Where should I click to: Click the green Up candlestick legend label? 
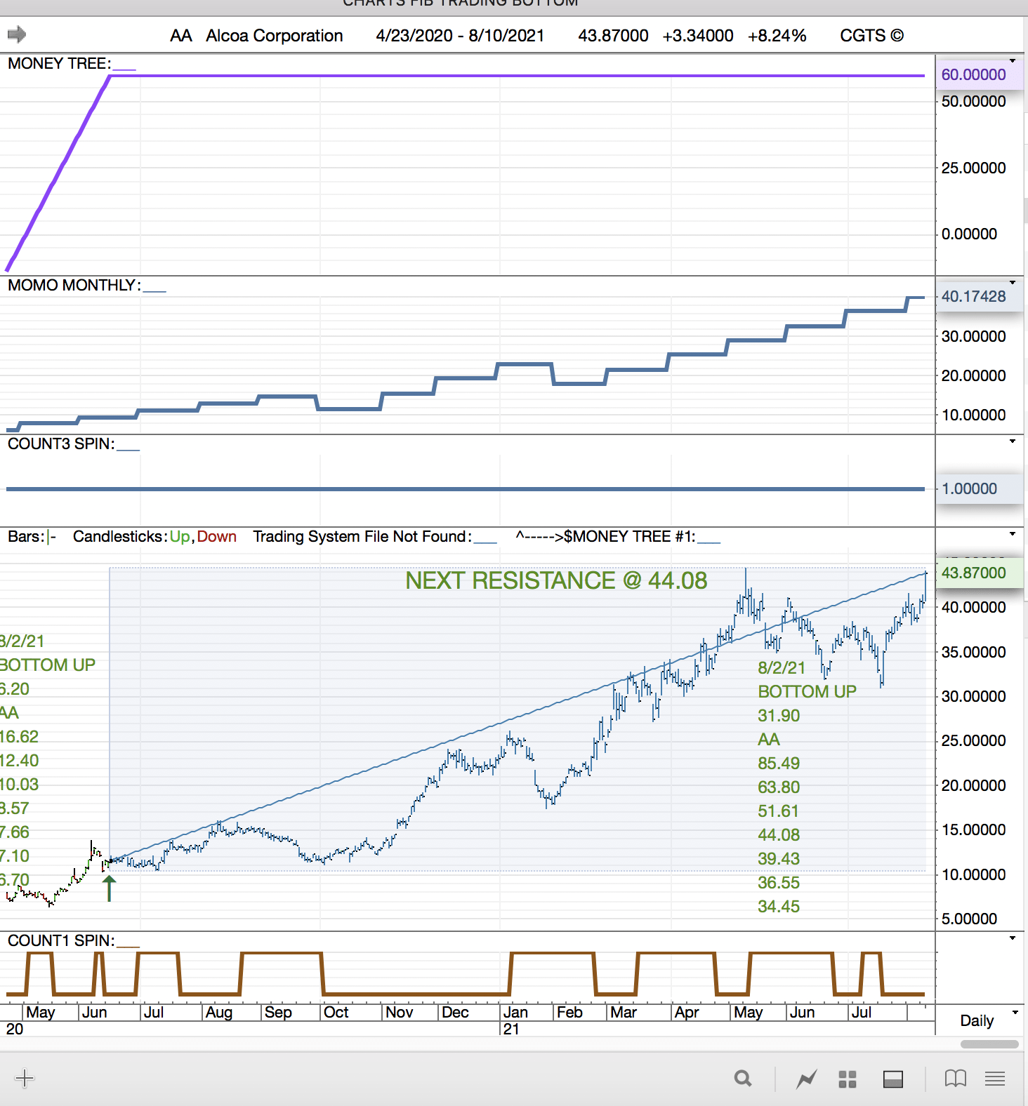pyautogui.click(x=180, y=537)
